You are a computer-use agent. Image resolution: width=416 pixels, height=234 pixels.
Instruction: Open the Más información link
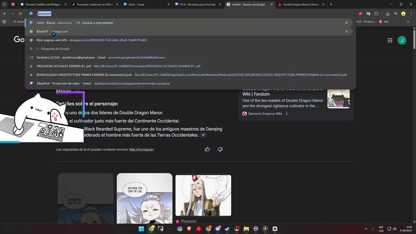pos(141,149)
